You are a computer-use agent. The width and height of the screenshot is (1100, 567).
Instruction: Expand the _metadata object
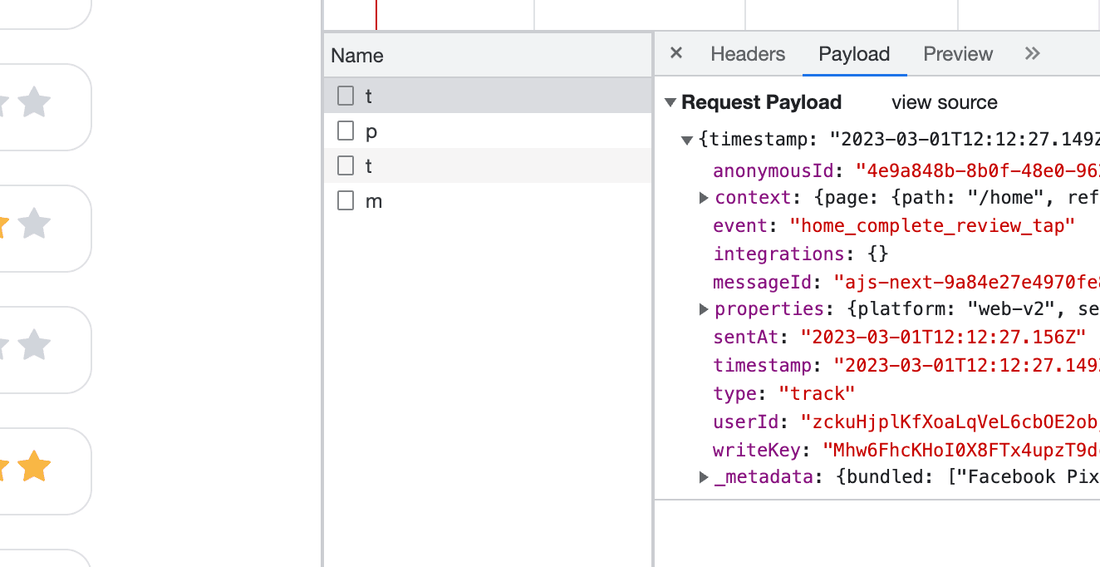(x=704, y=477)
